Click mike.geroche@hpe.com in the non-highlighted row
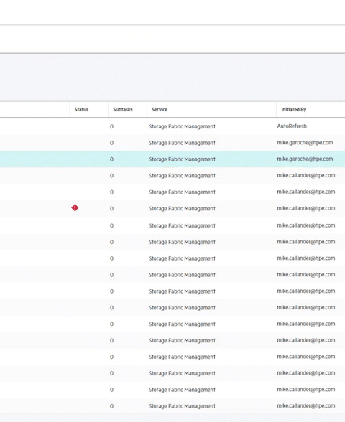The height and width of the screenshot is (422, 345). 305,143
